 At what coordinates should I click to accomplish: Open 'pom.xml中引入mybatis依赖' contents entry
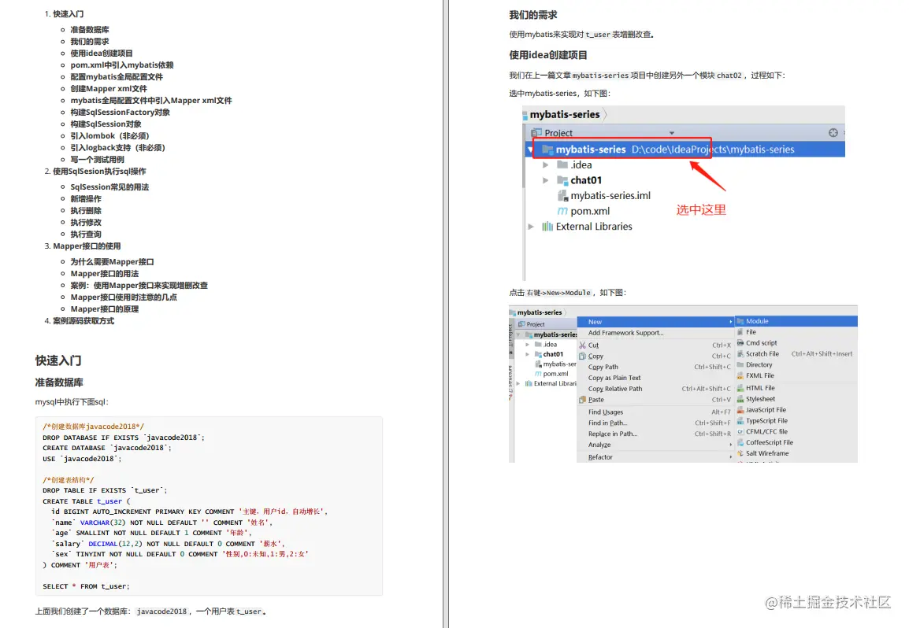click(122, 65)
